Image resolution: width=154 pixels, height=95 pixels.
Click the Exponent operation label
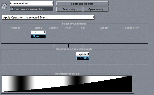[83, 54]
